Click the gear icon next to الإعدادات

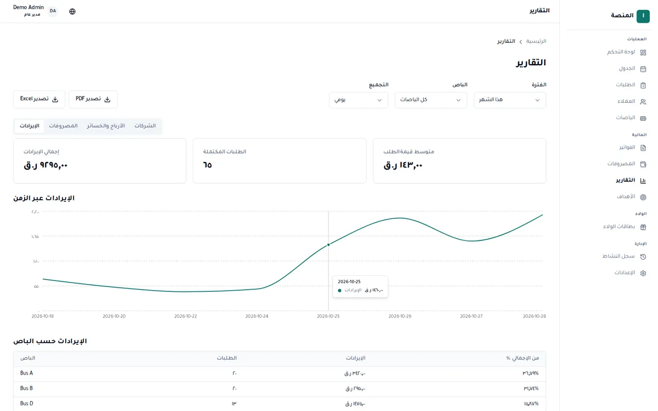(643, 273)
